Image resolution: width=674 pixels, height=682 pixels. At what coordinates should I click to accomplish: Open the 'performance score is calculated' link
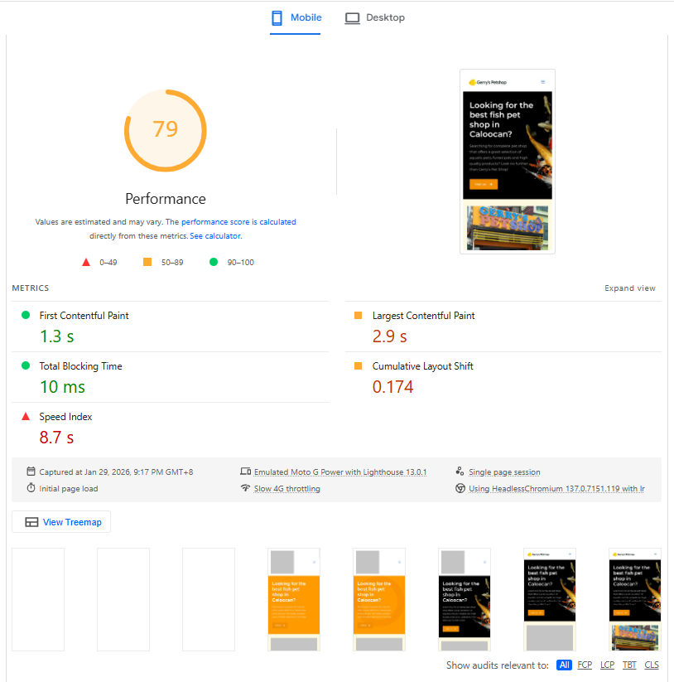pyautogui.click(x=238, y=222)
